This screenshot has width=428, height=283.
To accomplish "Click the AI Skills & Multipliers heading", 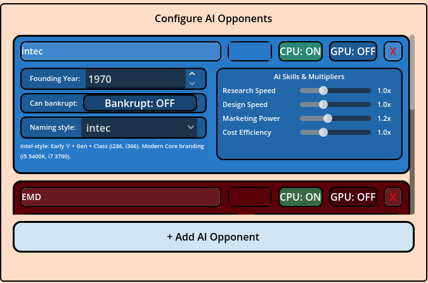I will (309, 77).
